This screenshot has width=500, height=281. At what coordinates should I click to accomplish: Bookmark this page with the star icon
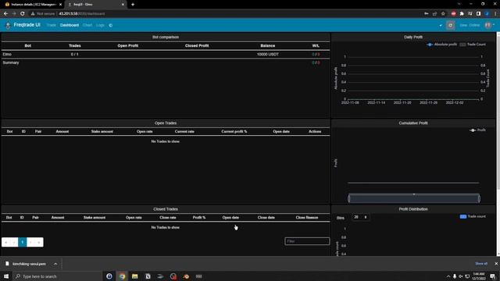(x=443, y=14)
